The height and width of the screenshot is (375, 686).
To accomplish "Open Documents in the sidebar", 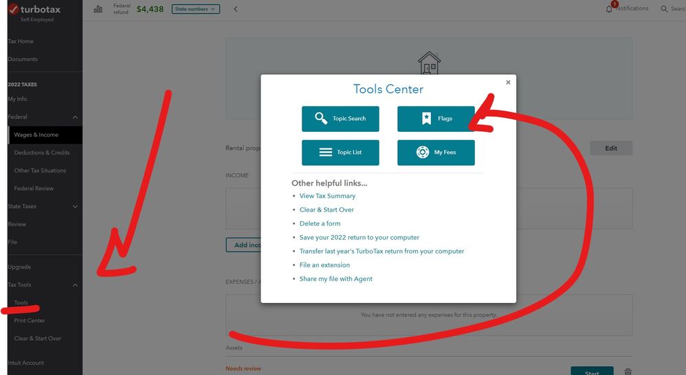I will click(23, 59).
